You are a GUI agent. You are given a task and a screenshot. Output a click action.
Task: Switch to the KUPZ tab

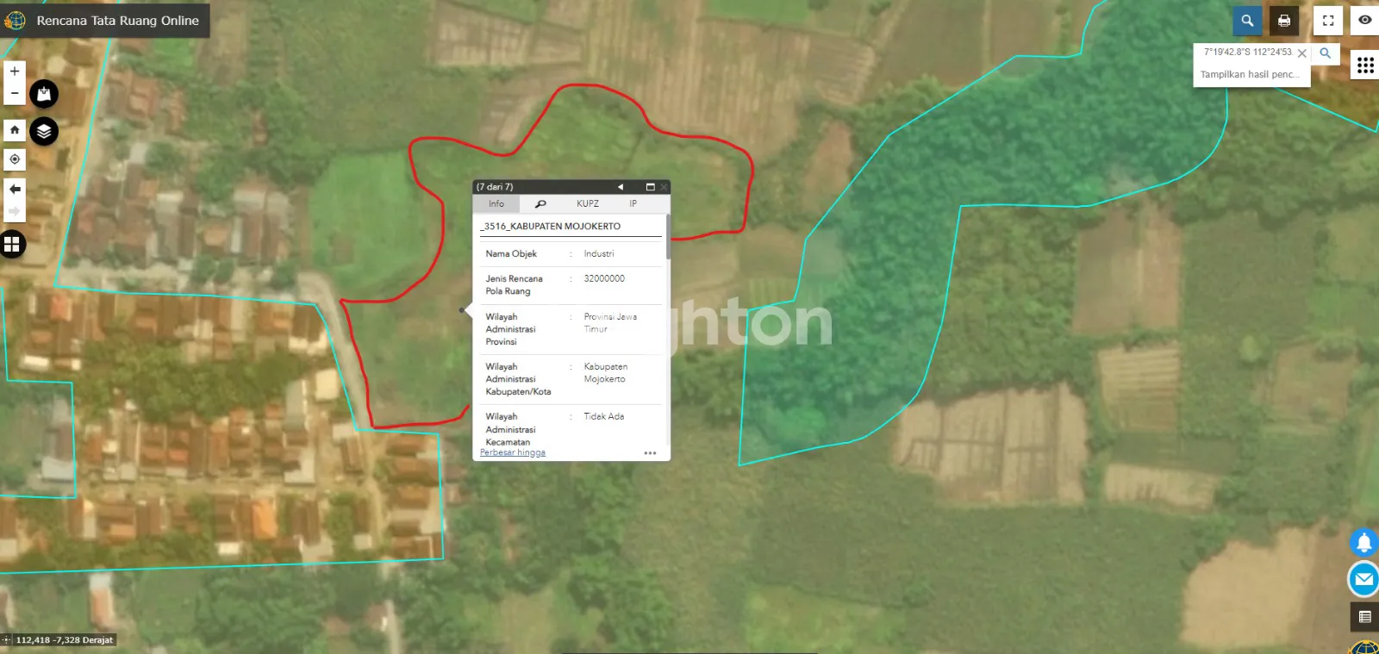(587, 204)
